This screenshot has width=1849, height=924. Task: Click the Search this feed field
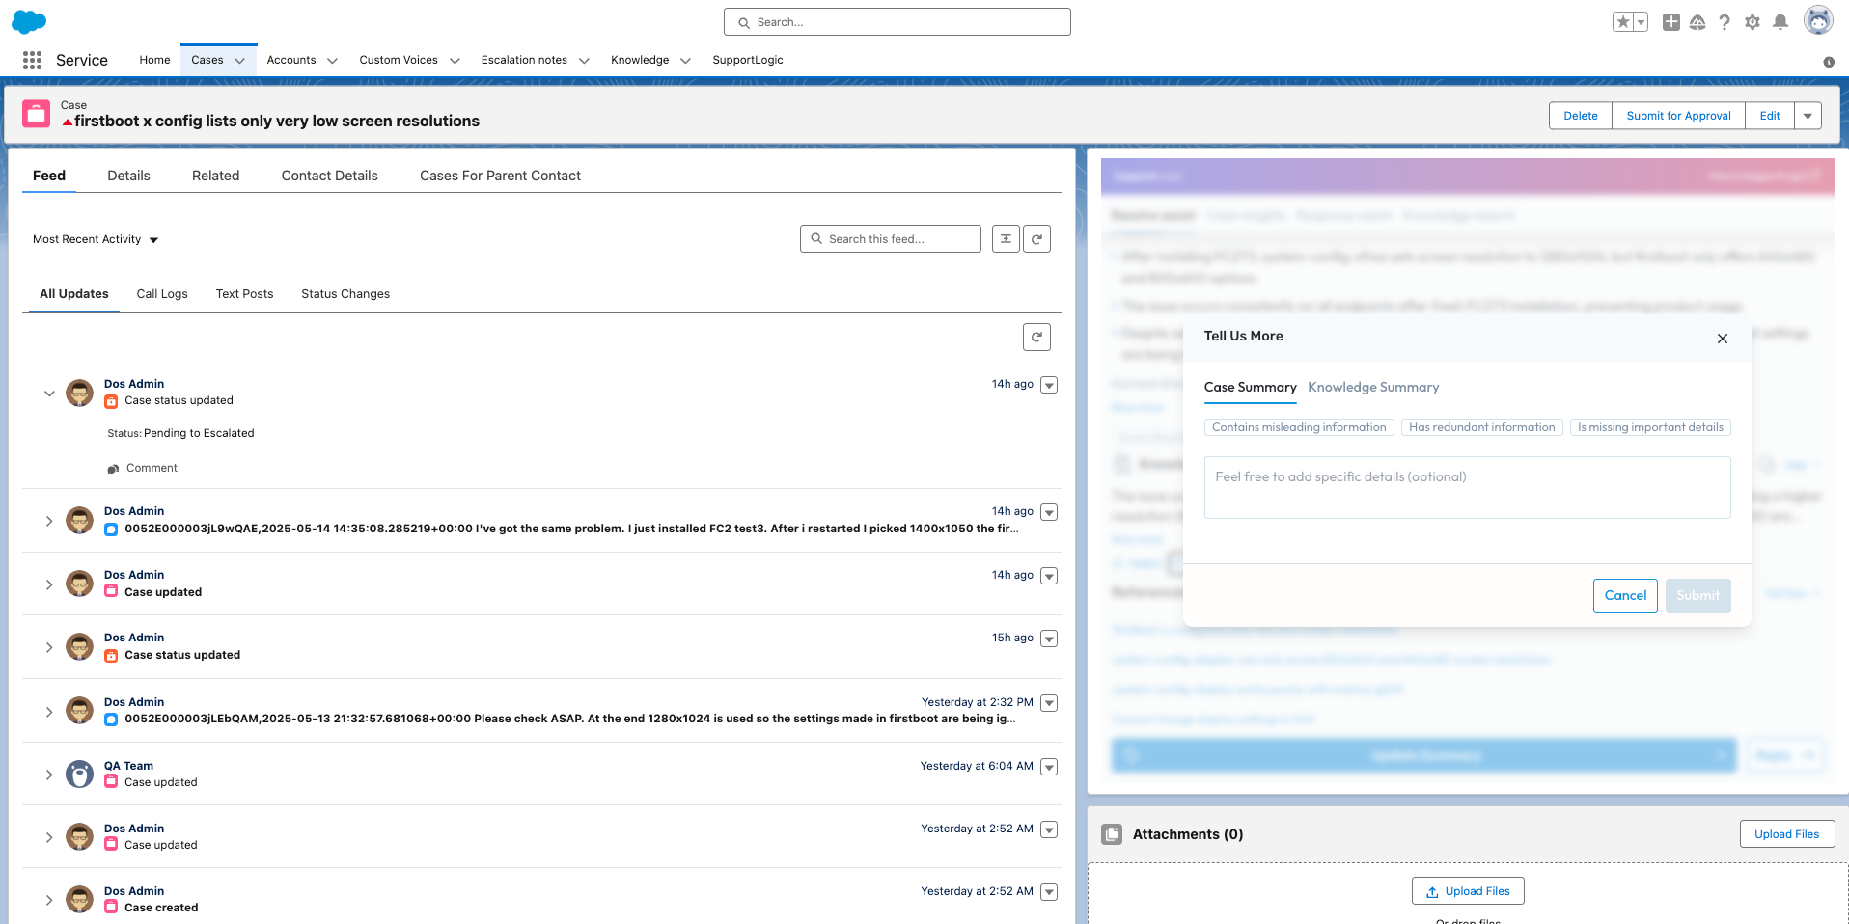(x=890, y=239)
